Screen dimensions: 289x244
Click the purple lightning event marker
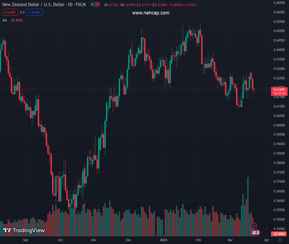click(254, 226)
